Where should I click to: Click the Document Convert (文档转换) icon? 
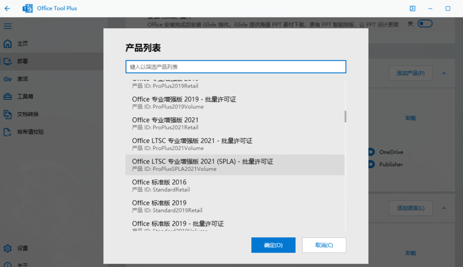(x=8, y=114)
